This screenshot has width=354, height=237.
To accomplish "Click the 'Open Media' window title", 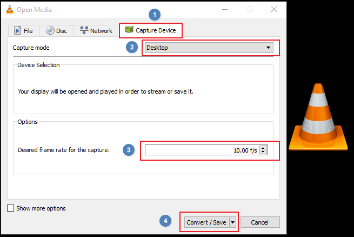I will (x=34, y=10).
